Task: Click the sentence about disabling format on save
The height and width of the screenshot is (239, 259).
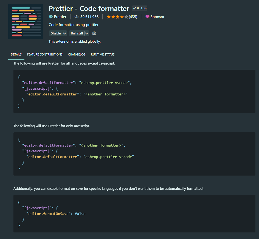Action: pos(108,189)
